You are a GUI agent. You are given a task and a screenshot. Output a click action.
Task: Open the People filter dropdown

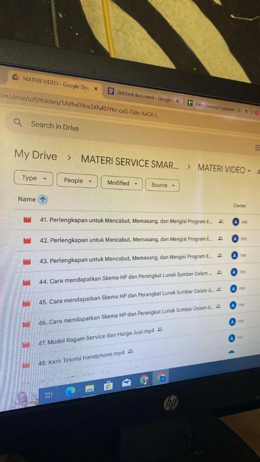point(77,181)
